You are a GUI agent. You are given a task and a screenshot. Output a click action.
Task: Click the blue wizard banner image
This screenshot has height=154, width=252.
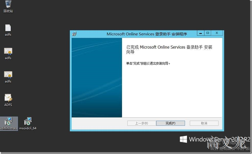click(x=97, y=78)
